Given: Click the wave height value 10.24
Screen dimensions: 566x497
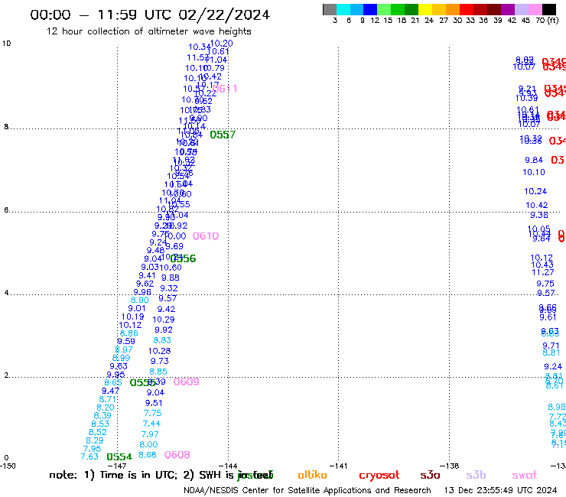Looking at the screenshot, I should pos(535,191).
